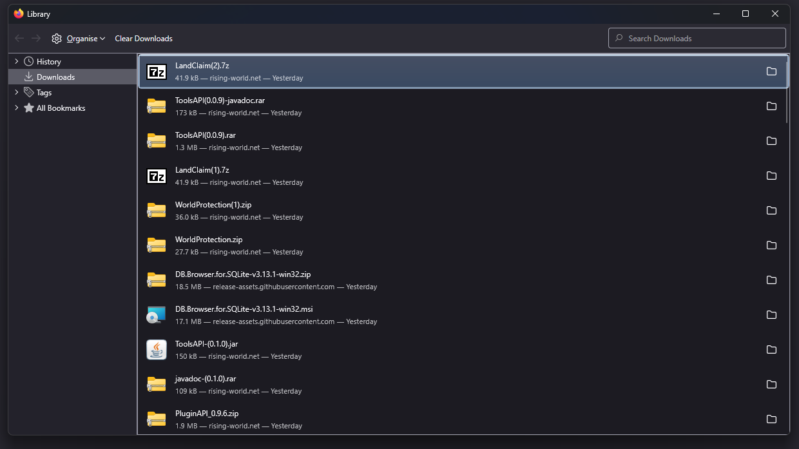This screenshot has height=449, width=799.
Task: Select History in the sidebar
Action: coord(48,62)
